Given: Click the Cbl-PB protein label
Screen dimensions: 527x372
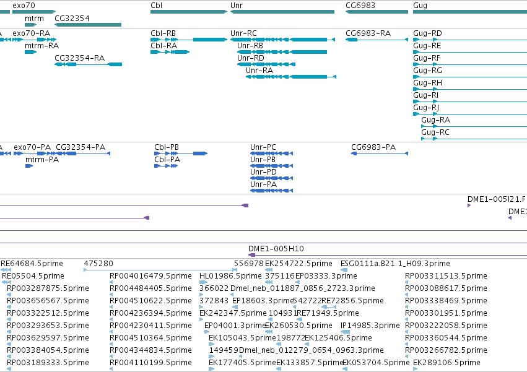Looking at the screenshot, I should (167, 147).
